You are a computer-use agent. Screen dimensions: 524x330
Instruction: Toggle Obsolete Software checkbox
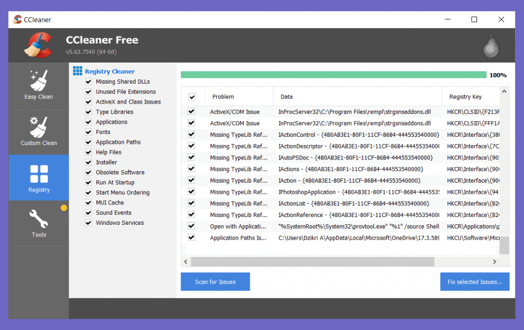pyautogui.click(x=89, y=172)
